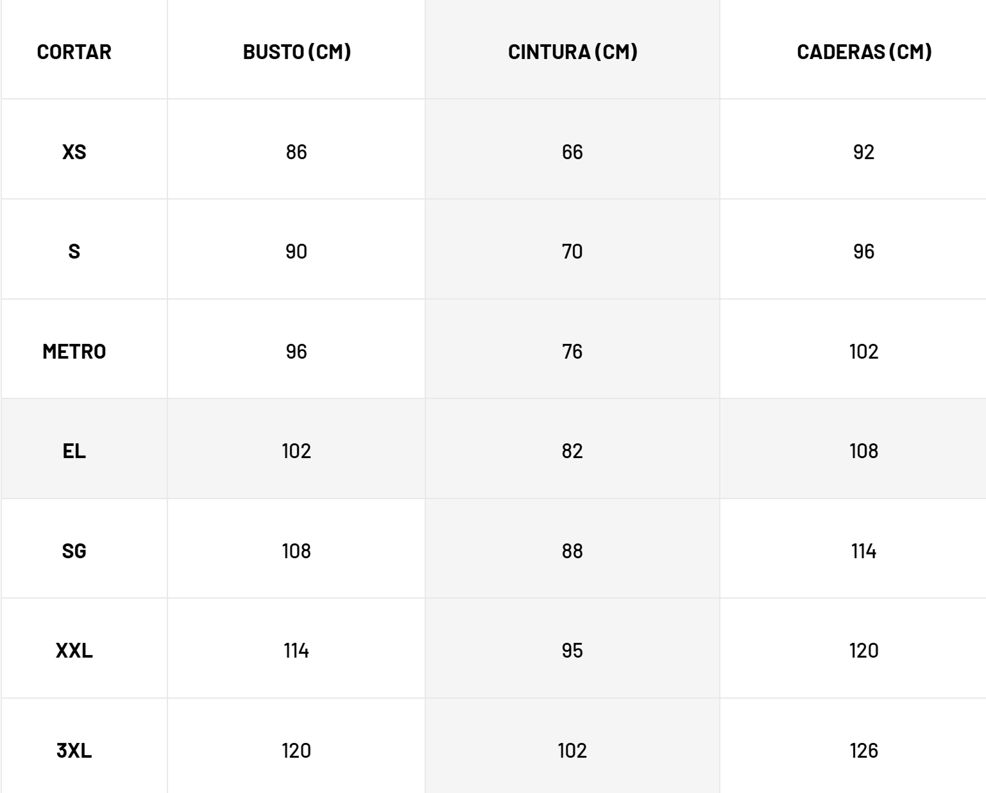Image resolution: width=986 pixels, height=793 pixels.
Task: Click the XS hips value 92
Action: tap(863, 152)
